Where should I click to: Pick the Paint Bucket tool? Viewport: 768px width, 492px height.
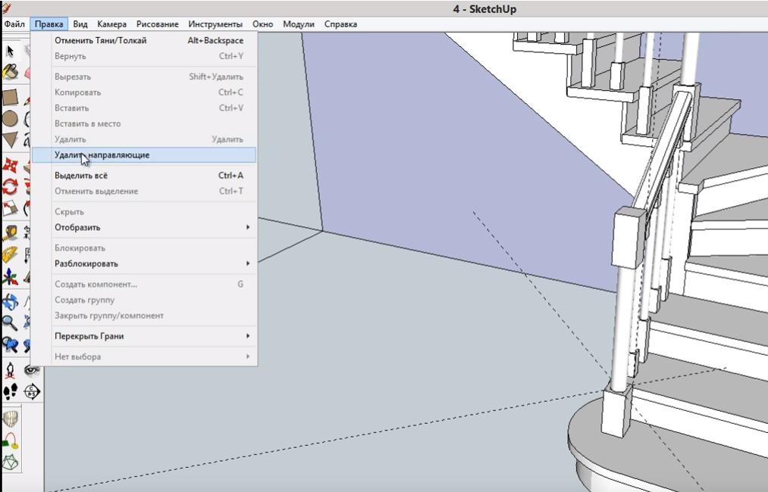pyautogui.click(x=10, y=73)
